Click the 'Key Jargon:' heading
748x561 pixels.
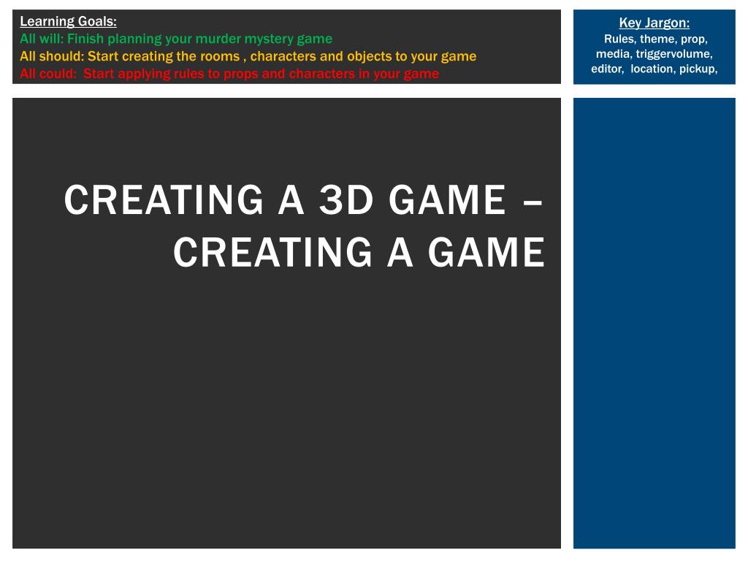point(654,23)
